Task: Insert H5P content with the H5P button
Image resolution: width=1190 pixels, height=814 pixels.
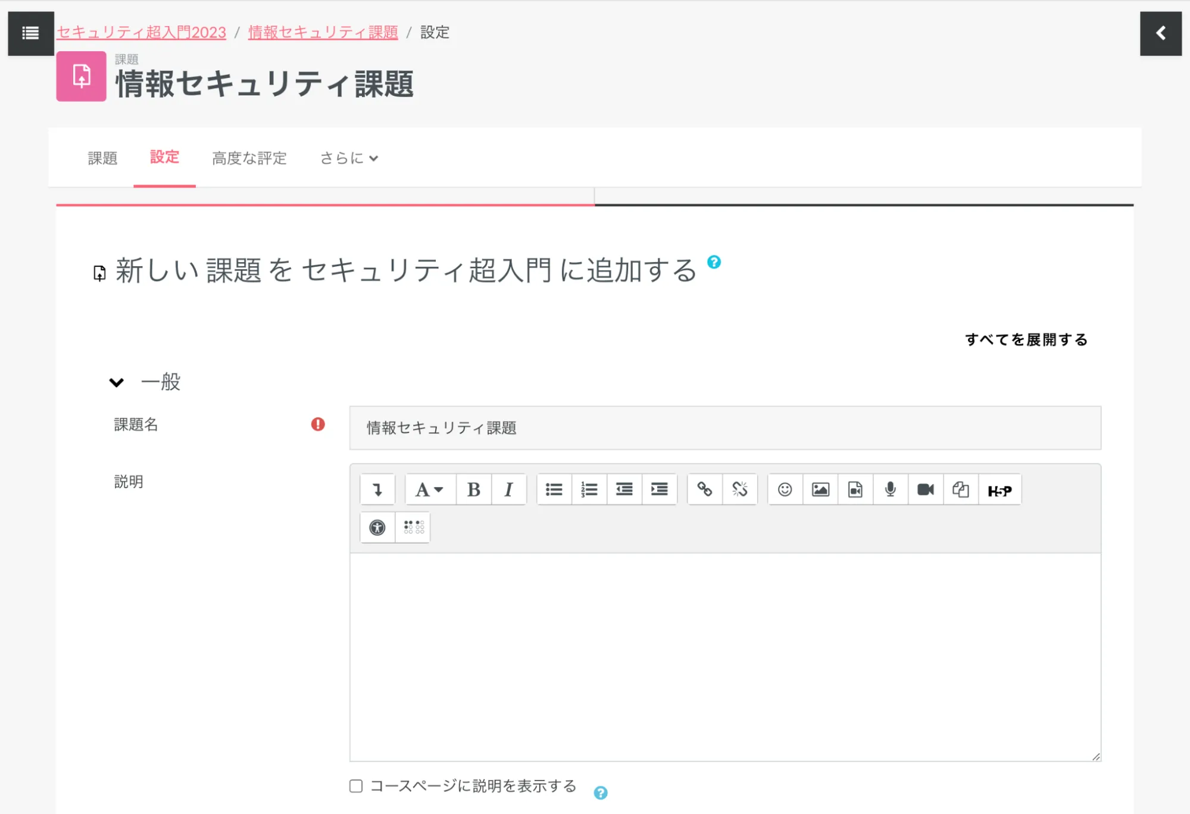Action: click(1000, 489)
